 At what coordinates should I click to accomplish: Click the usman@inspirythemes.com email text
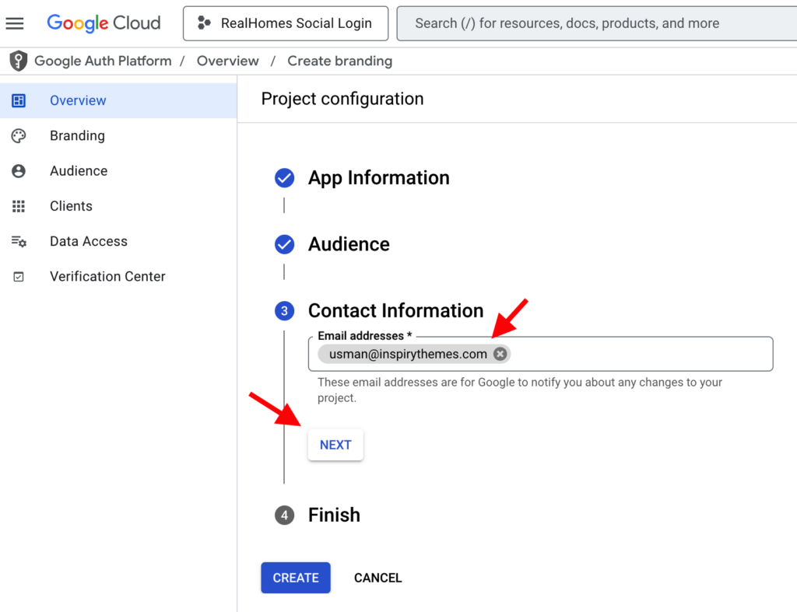408,354
